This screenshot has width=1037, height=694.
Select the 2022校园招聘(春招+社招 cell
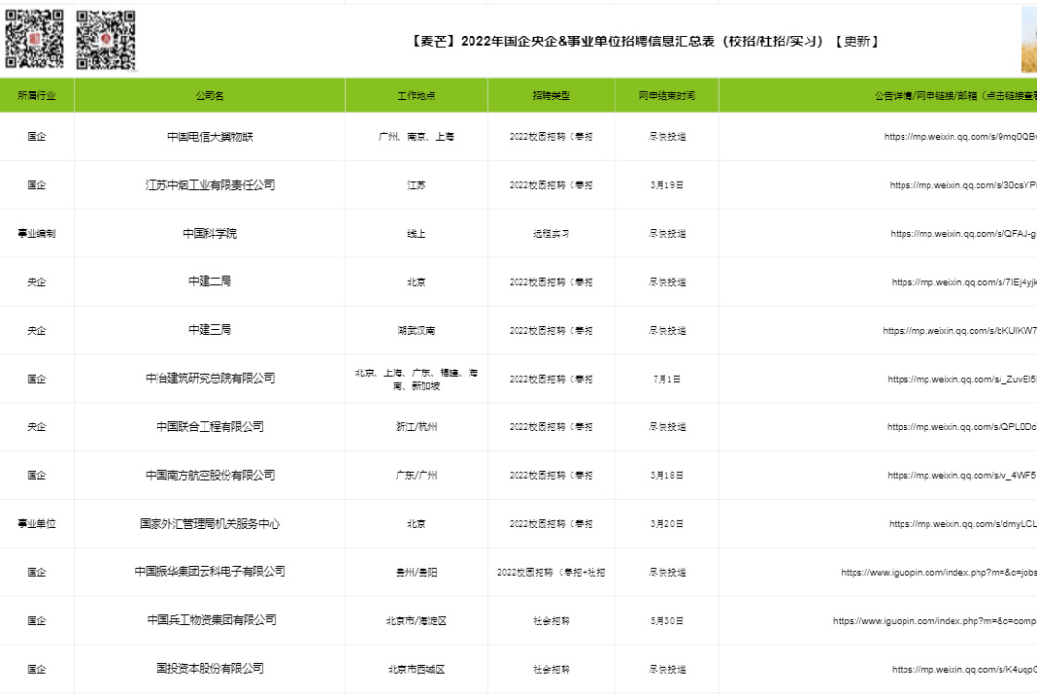pos(551,572)
